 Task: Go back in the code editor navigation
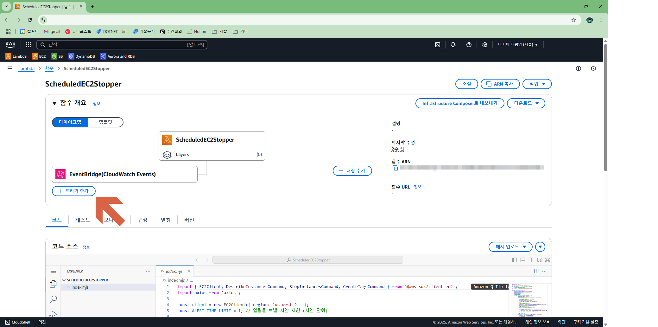click(x=198, y=260)
